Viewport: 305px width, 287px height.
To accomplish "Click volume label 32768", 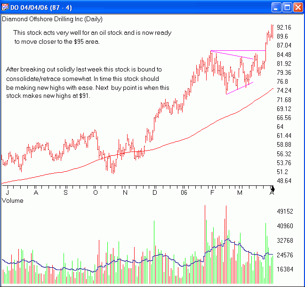I will [x=285, y=240].
